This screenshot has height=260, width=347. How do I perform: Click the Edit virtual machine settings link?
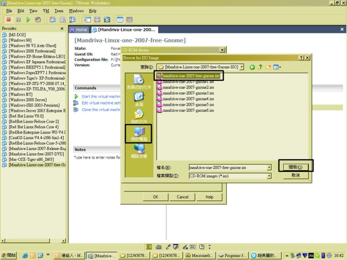point(101,103)
